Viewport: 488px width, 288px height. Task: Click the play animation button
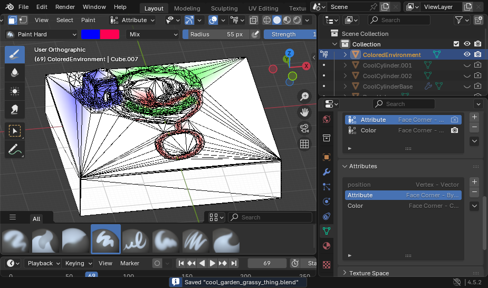click(x=213, y=263)
